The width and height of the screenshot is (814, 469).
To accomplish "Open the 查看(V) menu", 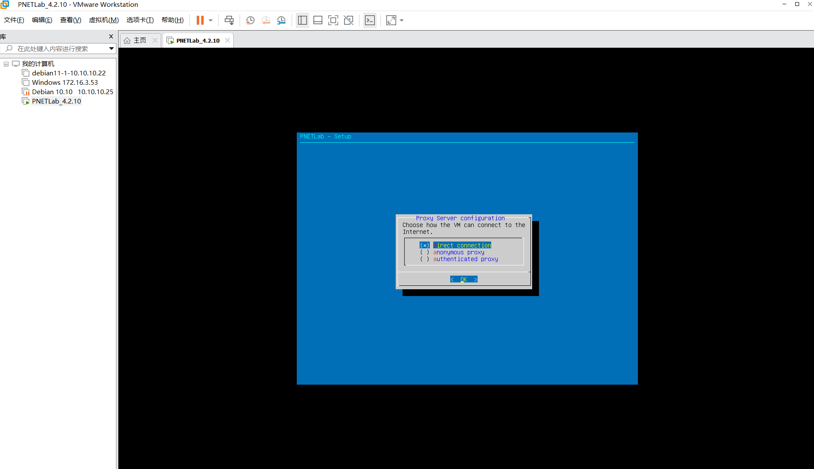I will coord(70,20).
